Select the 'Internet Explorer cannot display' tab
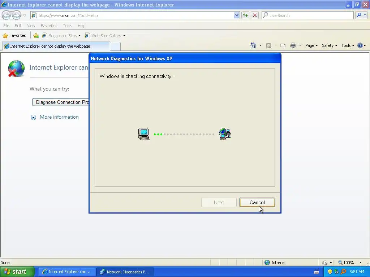 coord(56,46)
